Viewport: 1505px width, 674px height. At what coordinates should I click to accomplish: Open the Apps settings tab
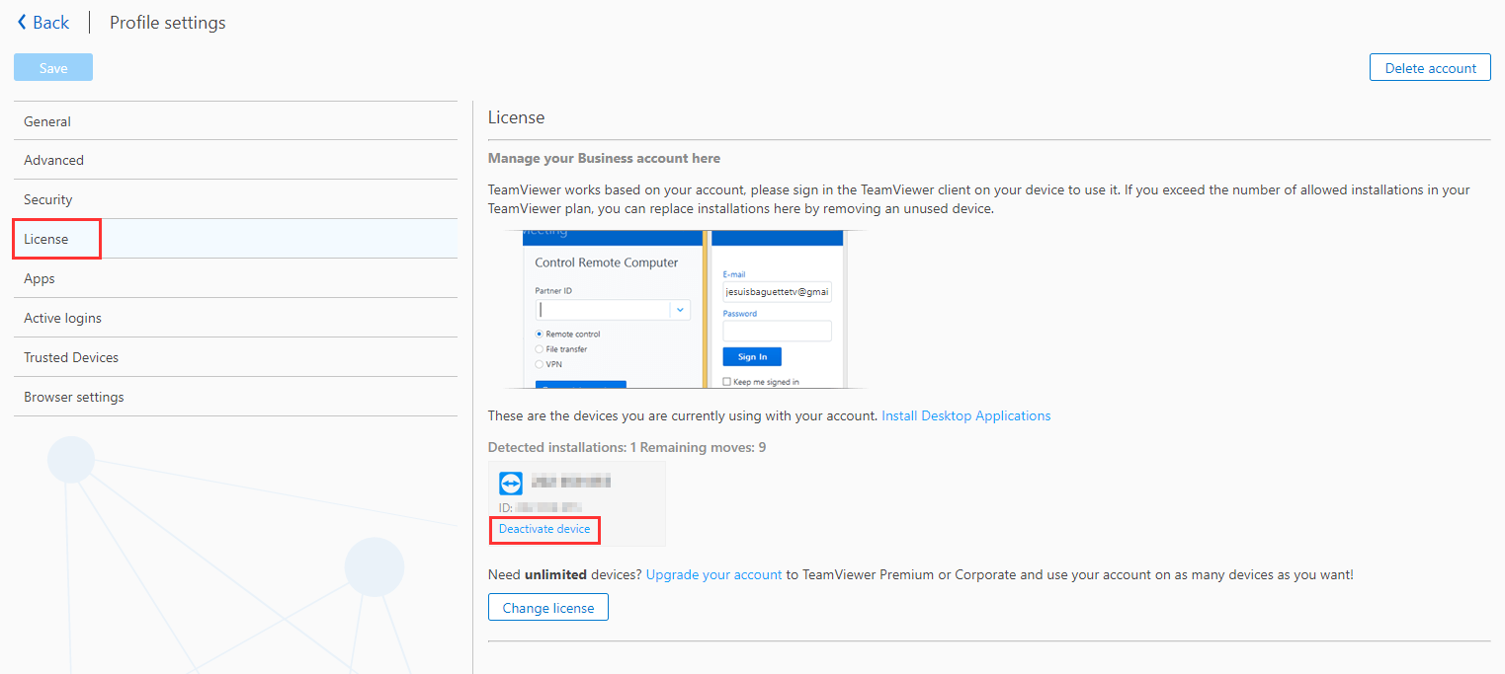235,278
